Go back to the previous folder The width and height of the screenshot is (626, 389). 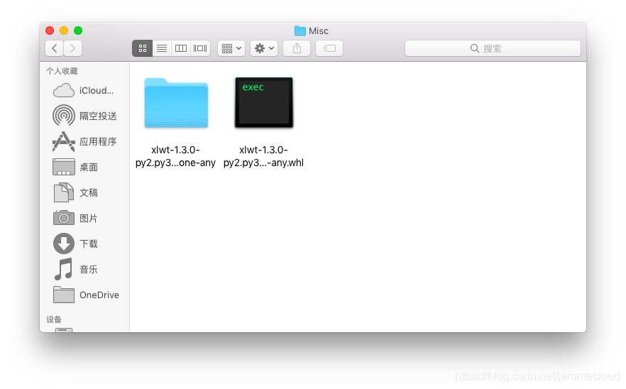pos(54,48)
